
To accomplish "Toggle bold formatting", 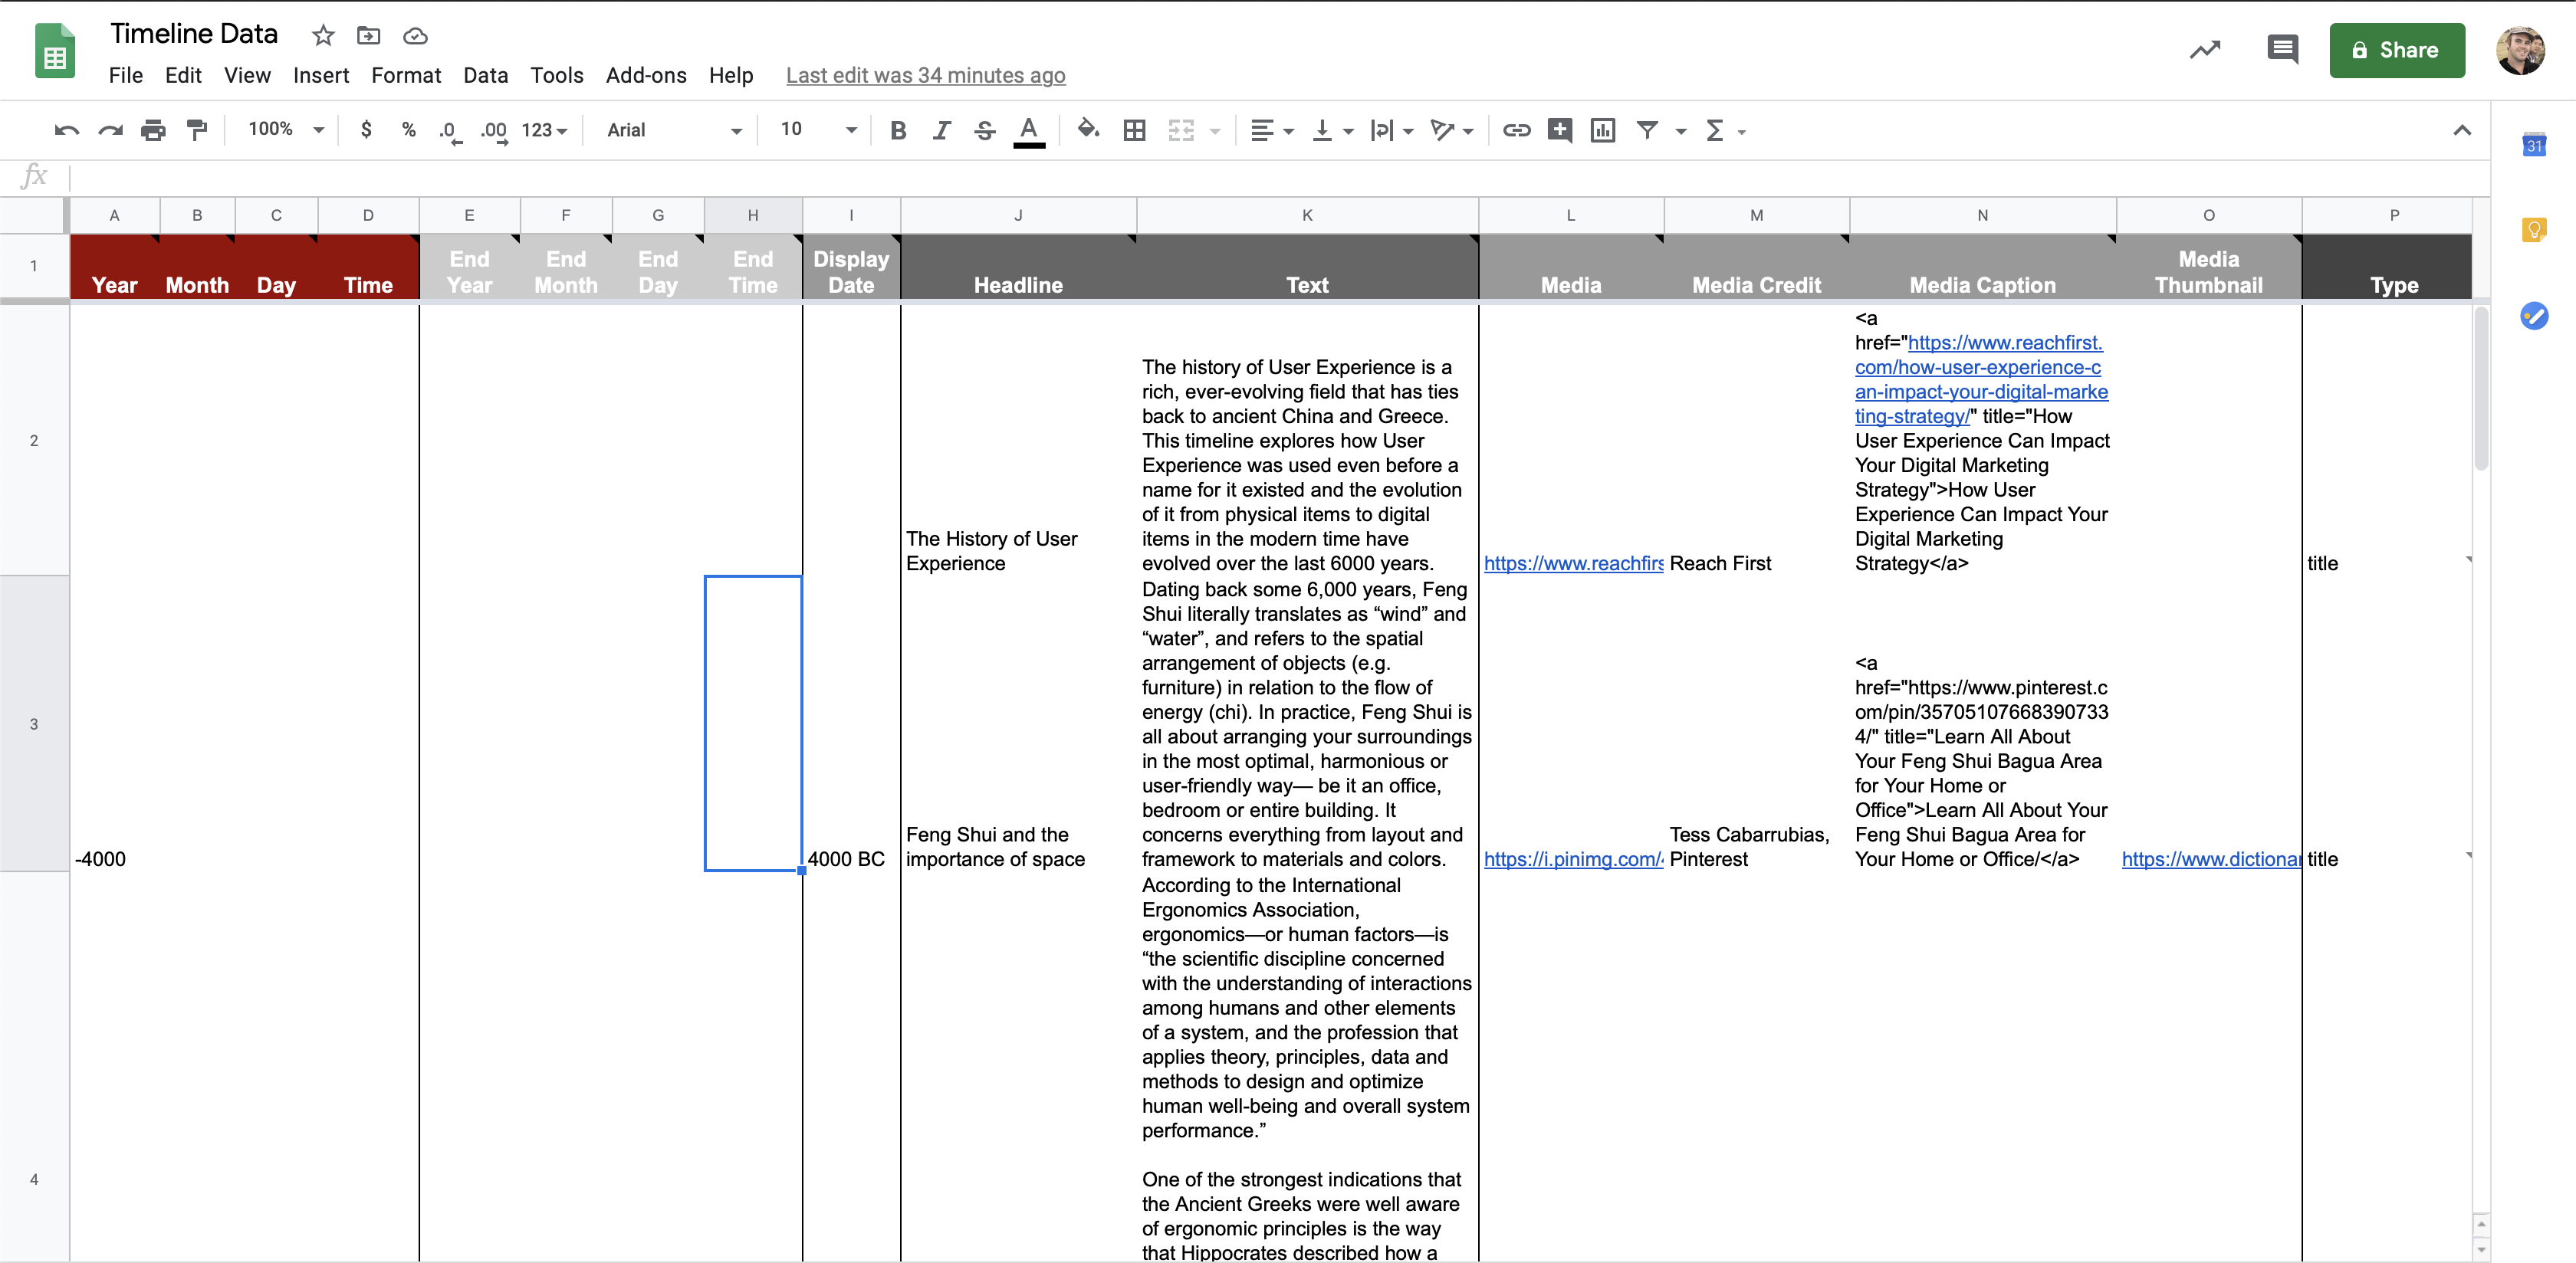I will coord(898,130).
